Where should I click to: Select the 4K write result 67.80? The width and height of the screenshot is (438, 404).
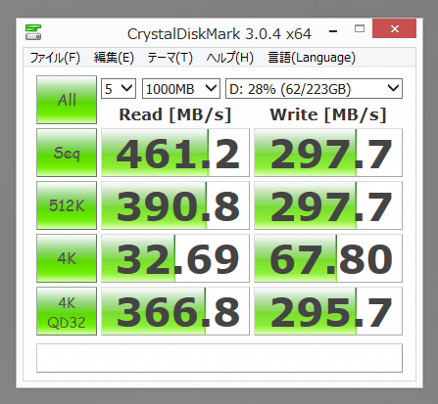[x=328, y=258]
